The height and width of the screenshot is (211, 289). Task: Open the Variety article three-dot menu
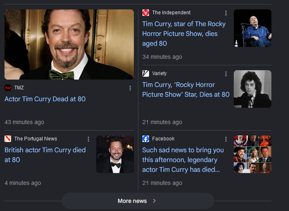[226, 74]
